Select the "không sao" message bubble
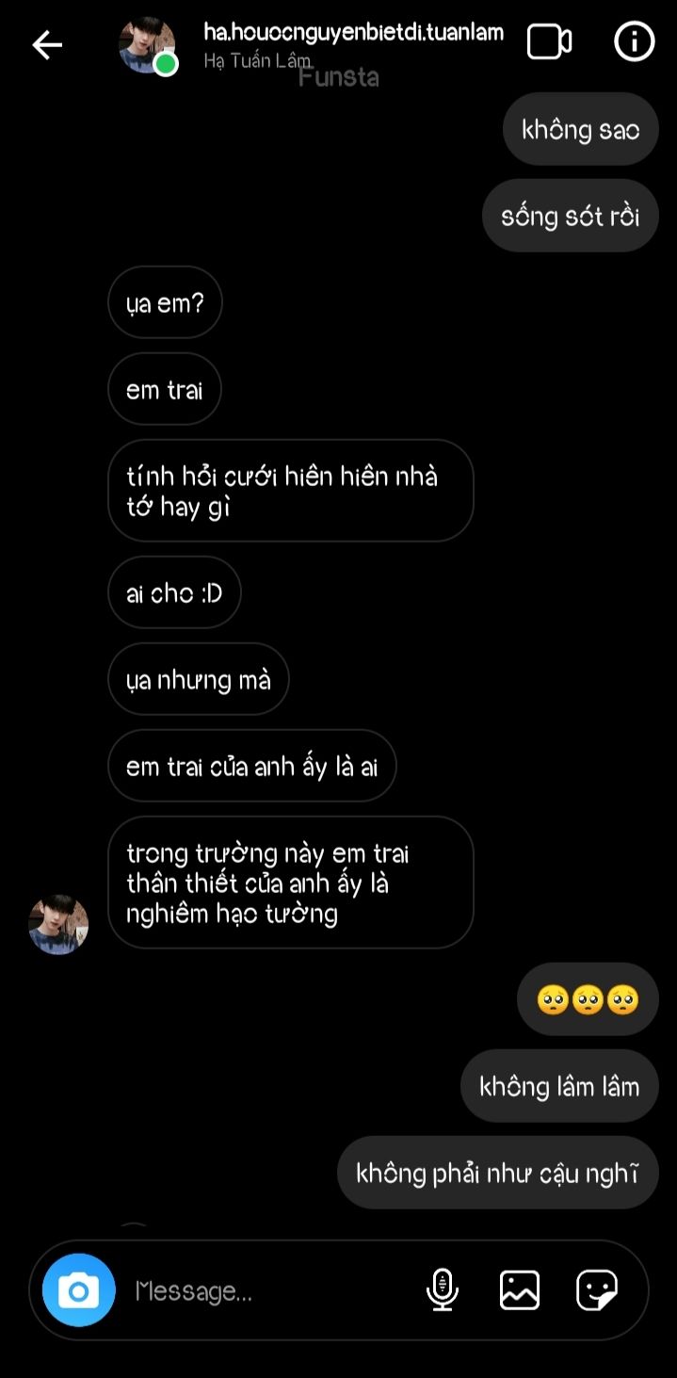Screen dimensions: 677x1378 [581, 129]
